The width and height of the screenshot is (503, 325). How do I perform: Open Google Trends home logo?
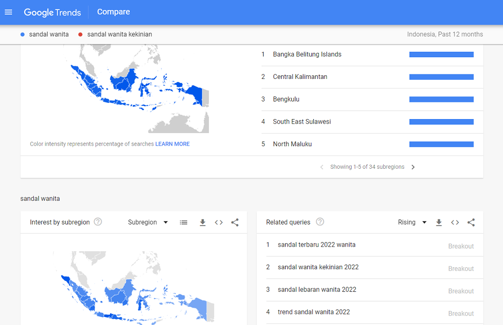click(x=52, y=12)
